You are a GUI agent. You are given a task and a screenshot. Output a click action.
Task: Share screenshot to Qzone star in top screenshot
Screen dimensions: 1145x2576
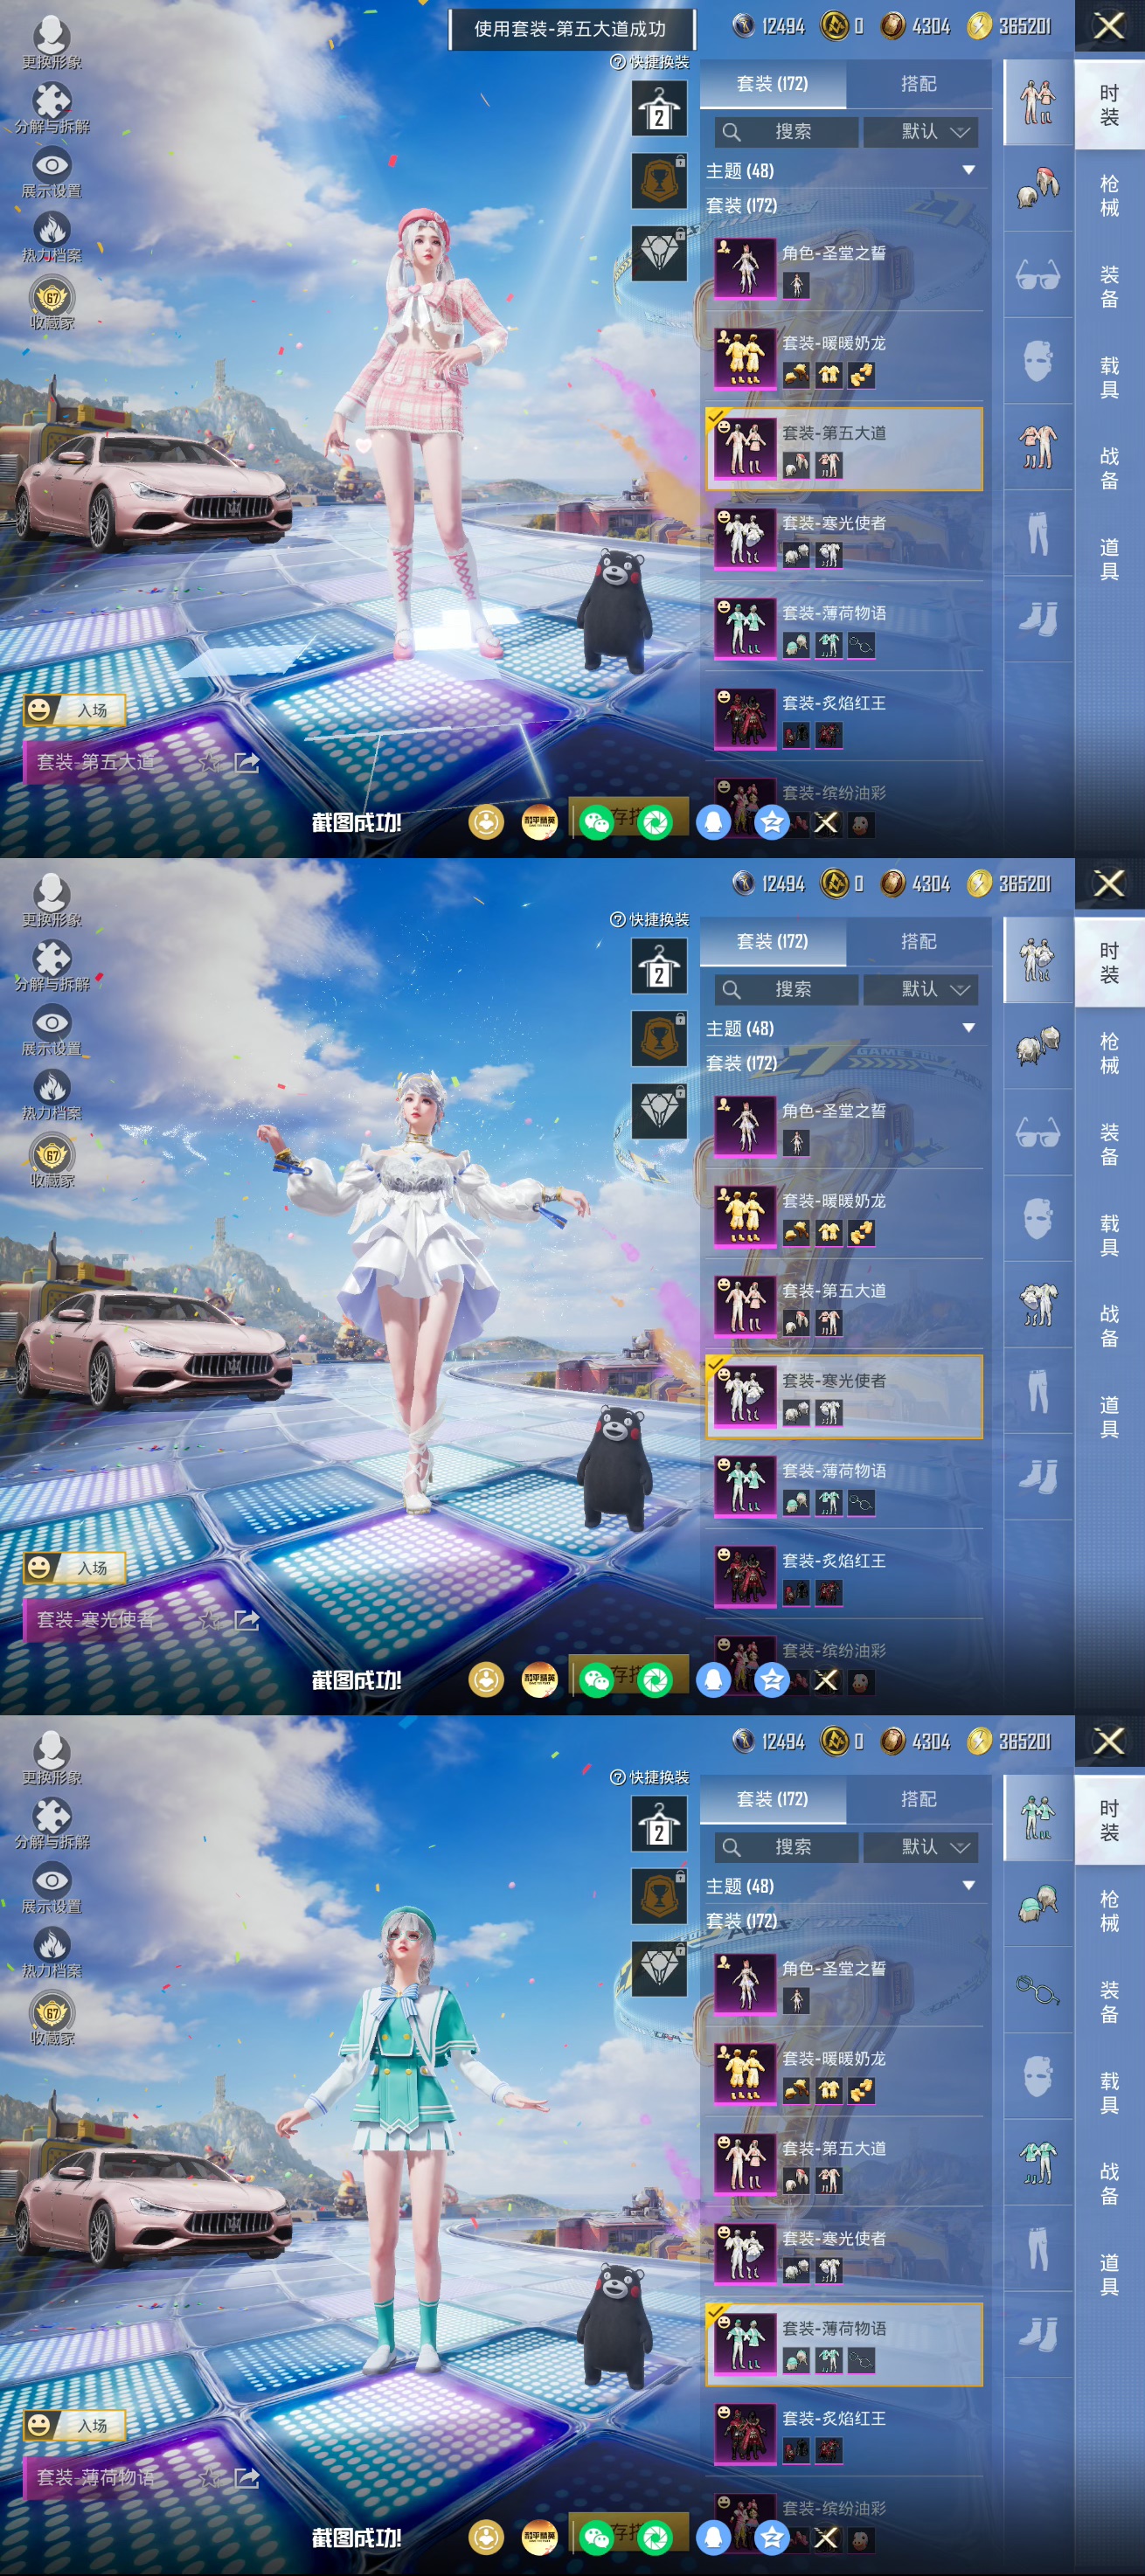point(772,822)
